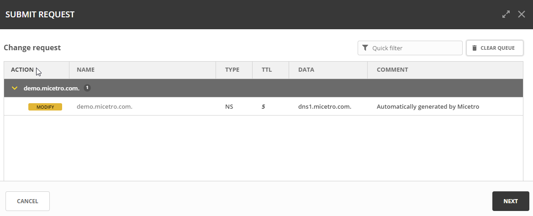The width and height of the screenshot is (533, 216).
Task: Sort by the ACTION column header
Action: pos(22,70)
